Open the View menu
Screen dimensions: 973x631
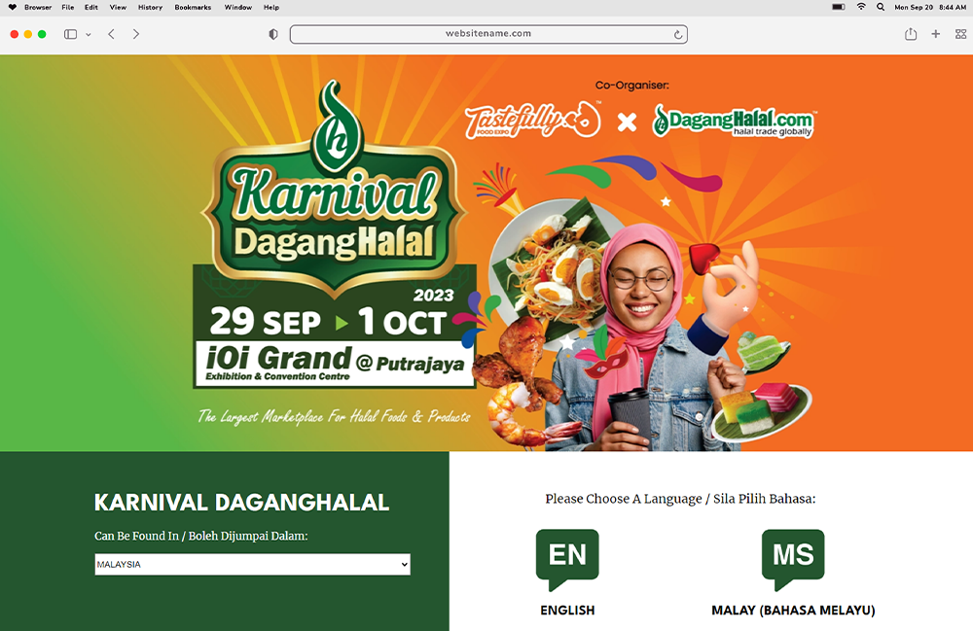click(x=118, y=8)
